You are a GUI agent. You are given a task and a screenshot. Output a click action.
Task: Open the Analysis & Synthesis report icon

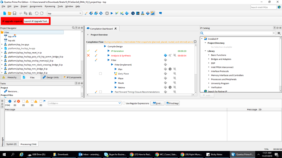[x=165, y=56]
